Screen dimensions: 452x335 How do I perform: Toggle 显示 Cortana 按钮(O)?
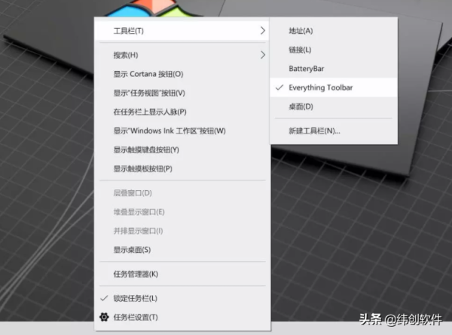click(x=182, y=74)
